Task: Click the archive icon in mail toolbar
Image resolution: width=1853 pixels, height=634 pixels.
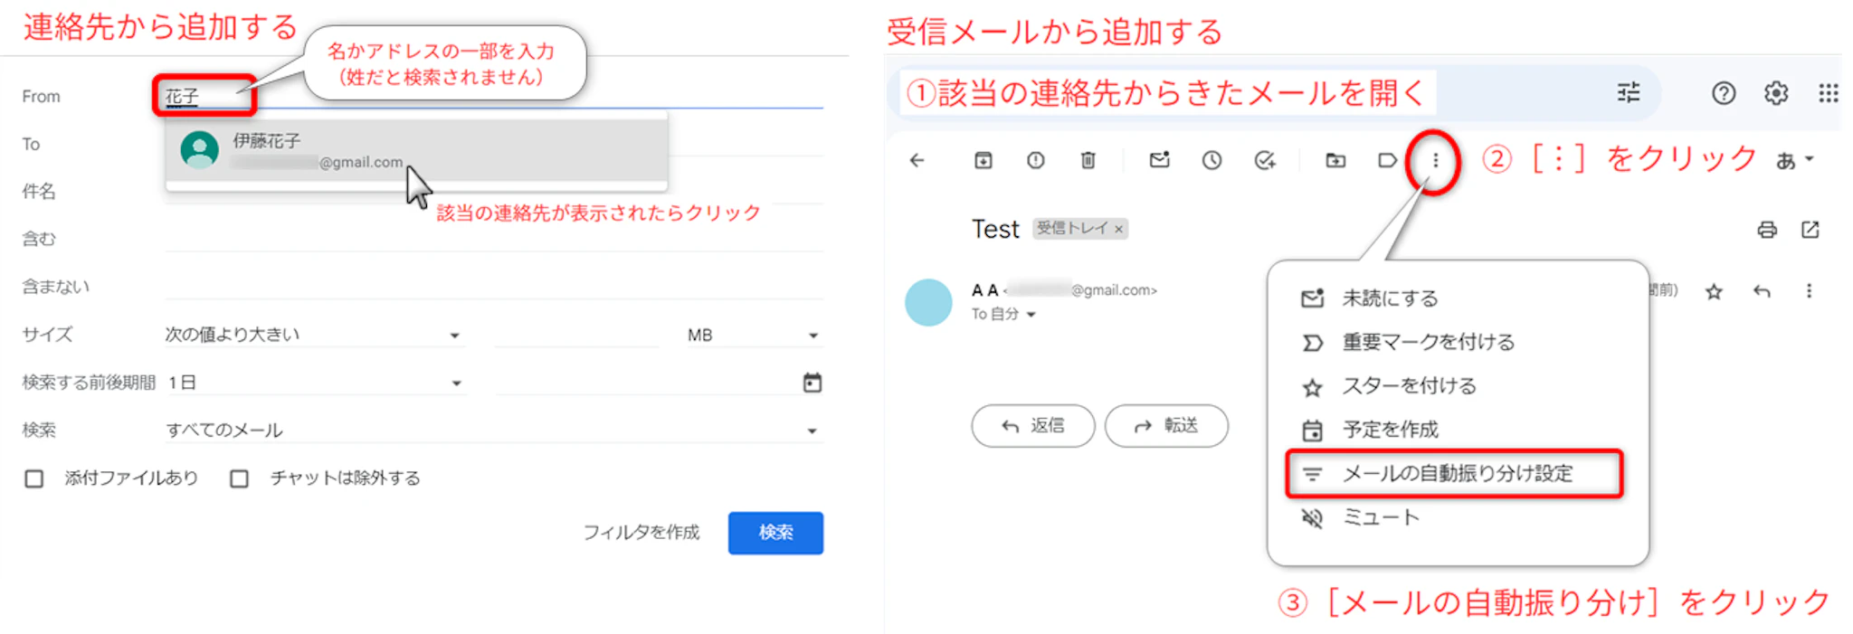Action: pyautogui.click(x=983, y=161)
